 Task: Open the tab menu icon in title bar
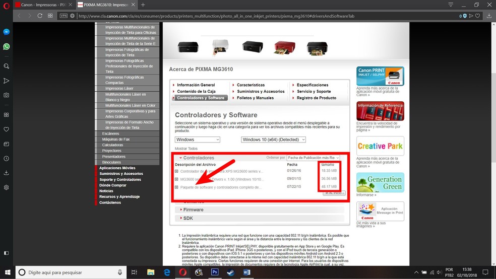point(451,5)
